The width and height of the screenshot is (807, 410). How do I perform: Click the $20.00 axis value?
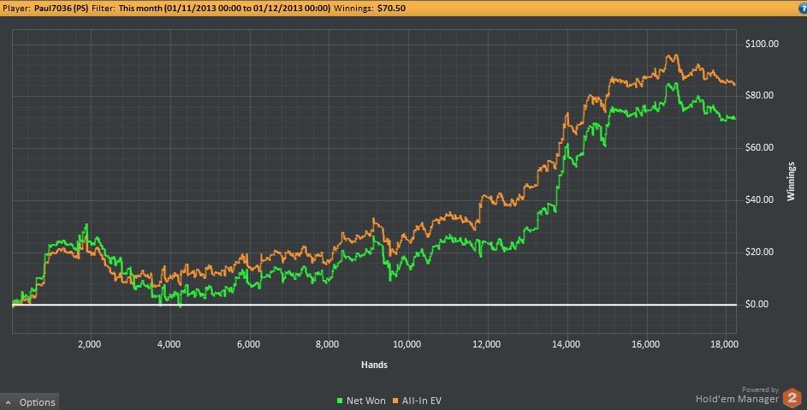coord(759,252)
